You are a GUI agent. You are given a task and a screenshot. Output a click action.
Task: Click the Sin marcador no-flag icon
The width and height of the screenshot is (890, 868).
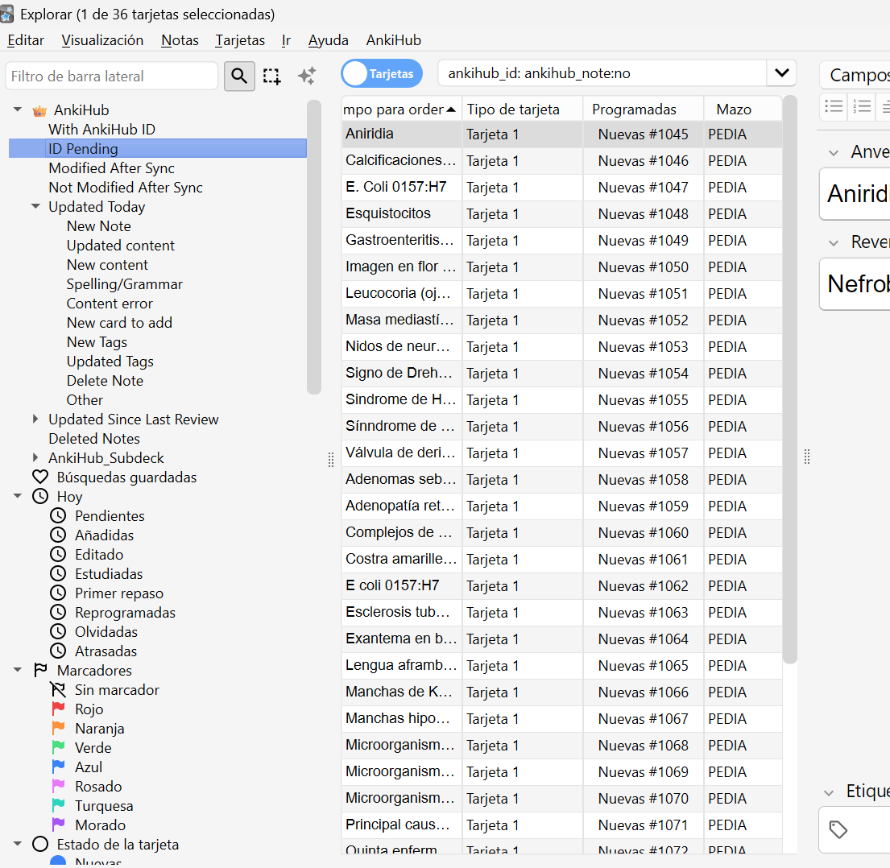(x=58, y=689)
